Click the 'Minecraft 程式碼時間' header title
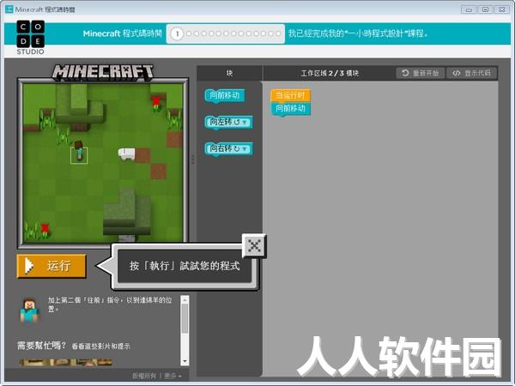Viewport: 515px width, 386px height. point(123,33)
